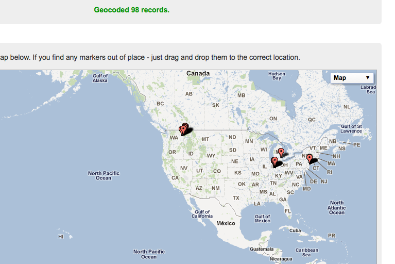Click the Cuba label on the map
Image resolution: width=395 pixels, height=264 pixels.
coord(295,230)
